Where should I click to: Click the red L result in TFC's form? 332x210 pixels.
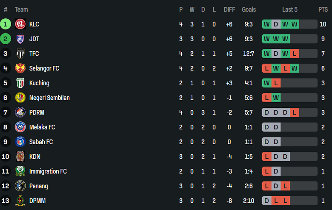[x=295, y=53]
